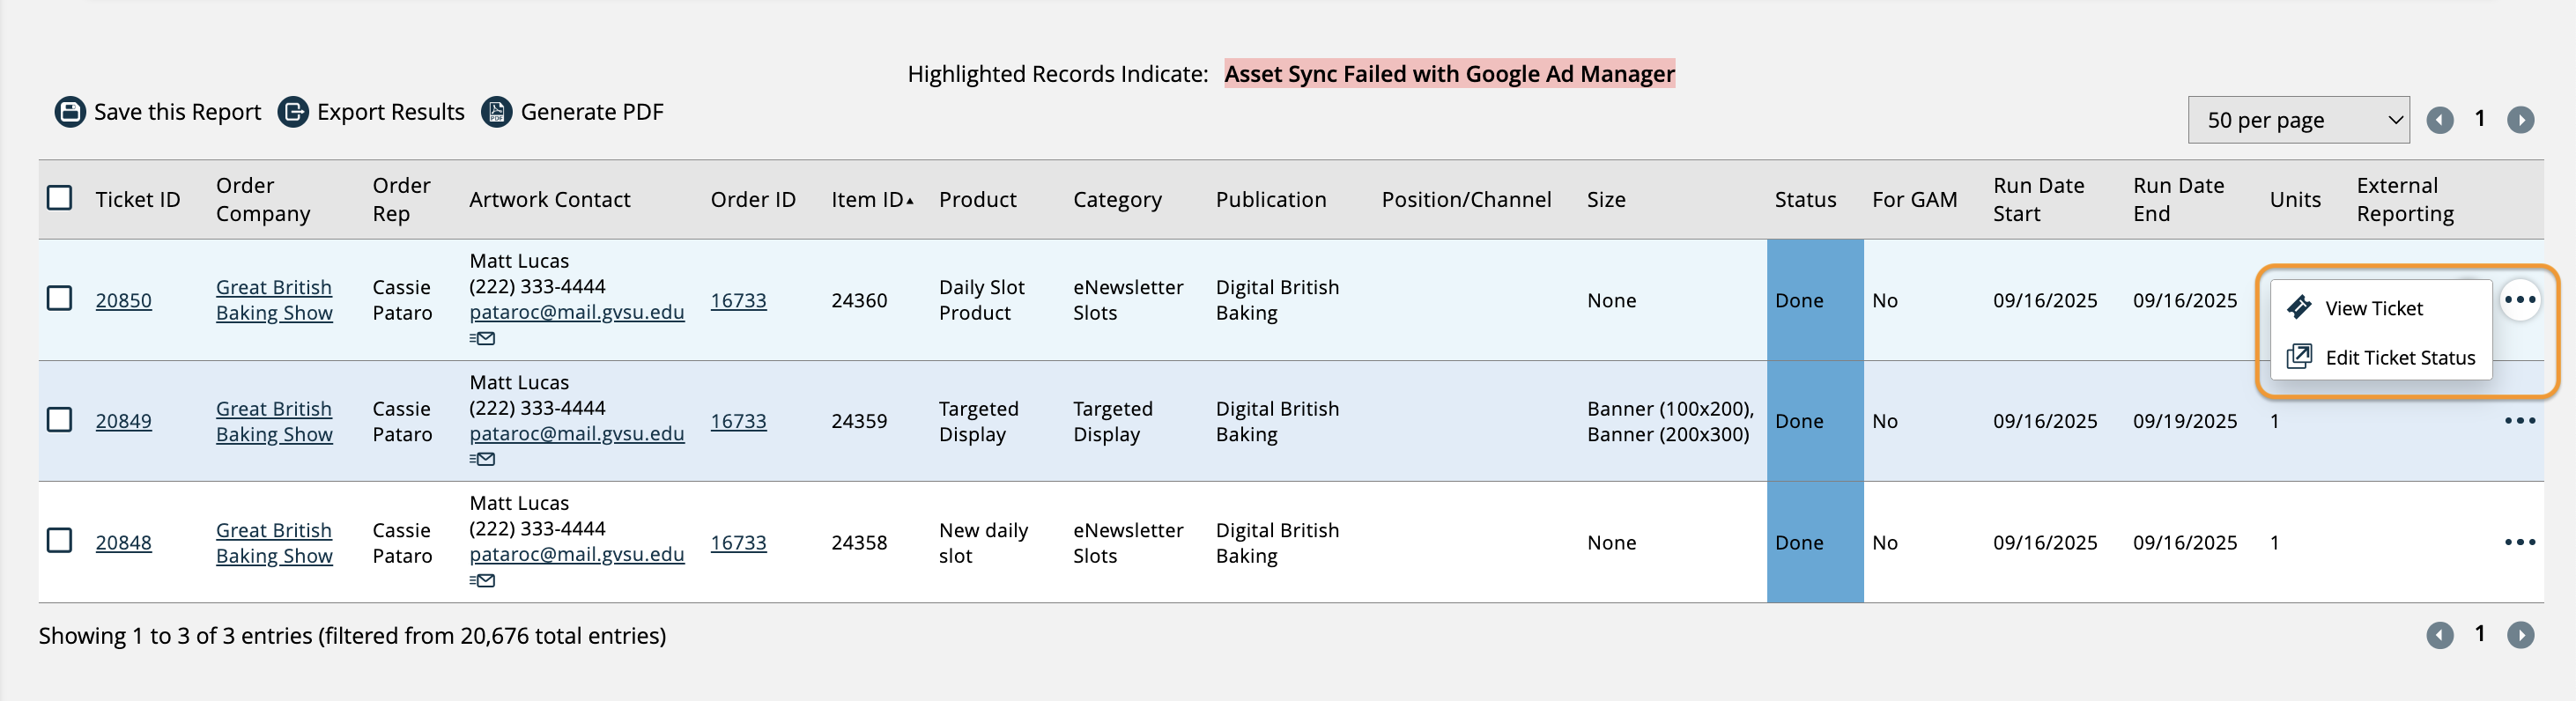Open actions menu for ticket 20849

[2519, 421]
